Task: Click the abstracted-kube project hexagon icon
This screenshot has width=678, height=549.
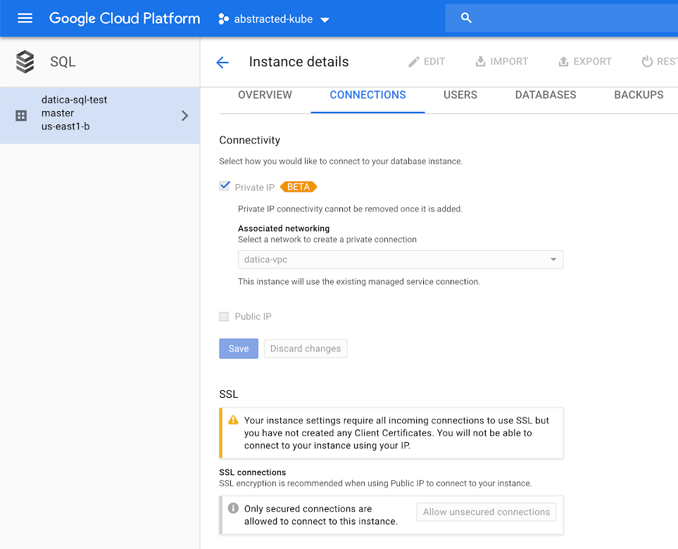Action: 223,19
